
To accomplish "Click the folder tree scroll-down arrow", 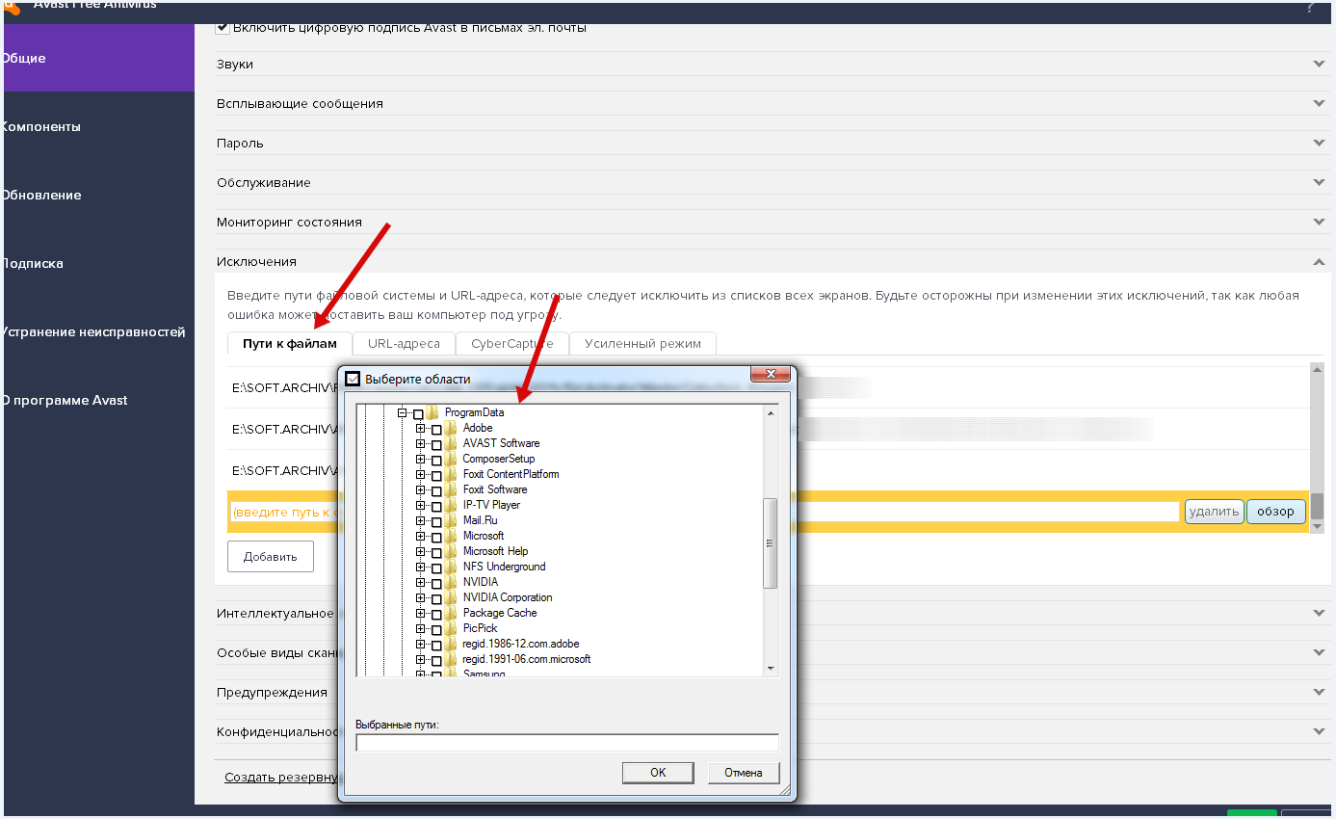I will (x=770, y=668).
